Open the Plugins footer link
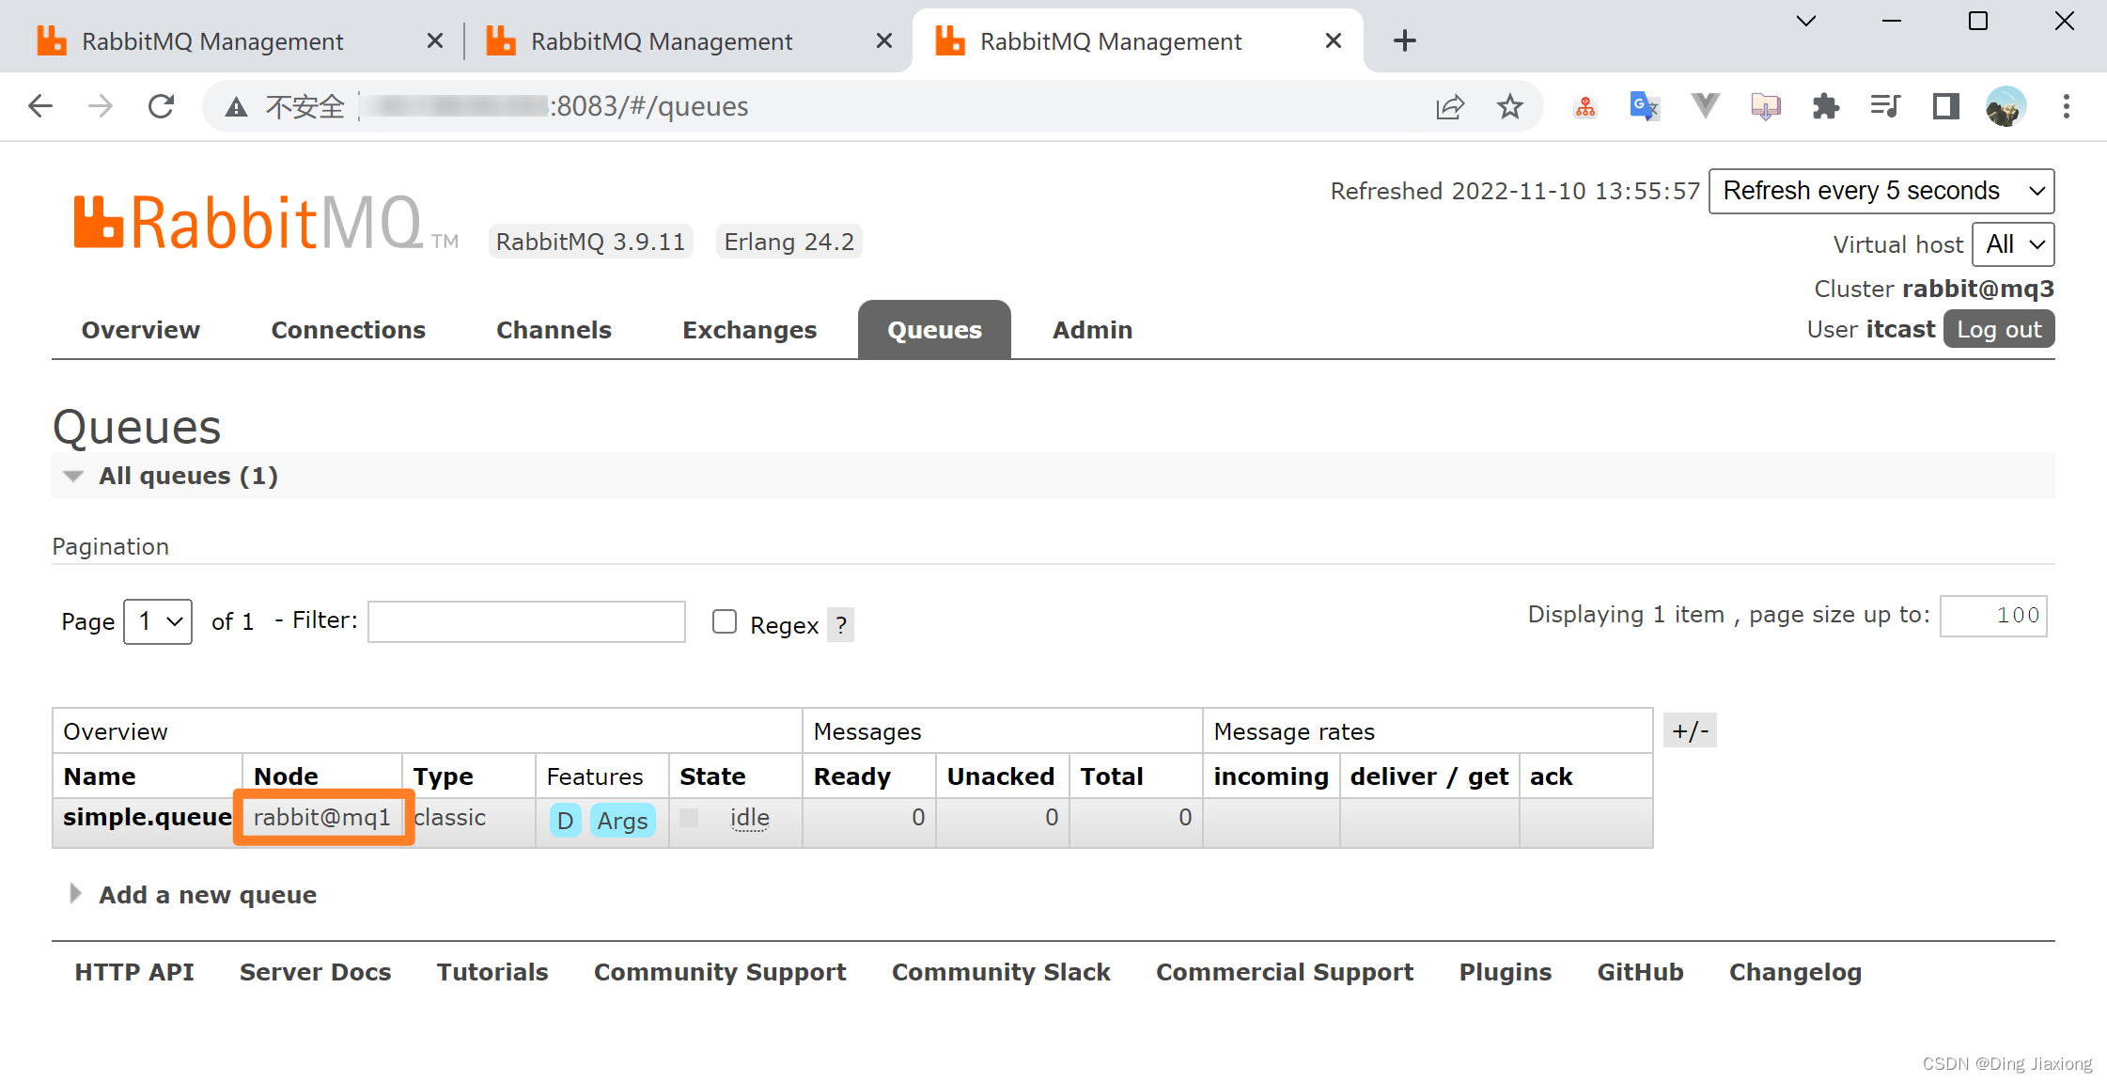Image resolution: width=2107 pixels, height=1082 pixels. tap(1505, 972)
